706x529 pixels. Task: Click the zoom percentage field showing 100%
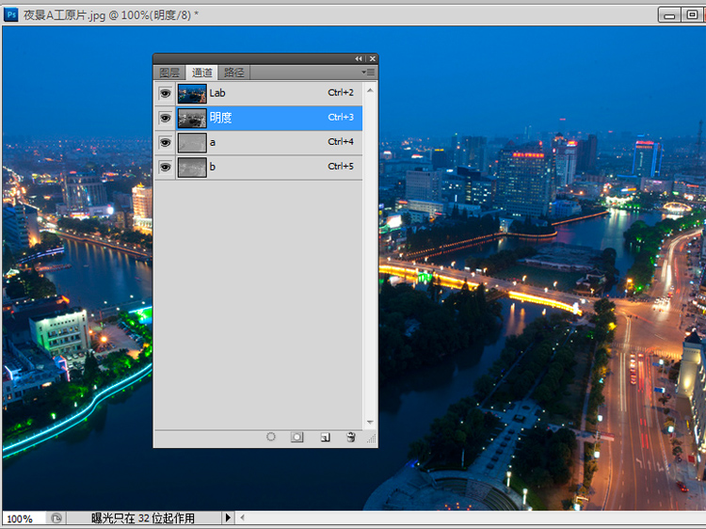(x=21, y=519)
